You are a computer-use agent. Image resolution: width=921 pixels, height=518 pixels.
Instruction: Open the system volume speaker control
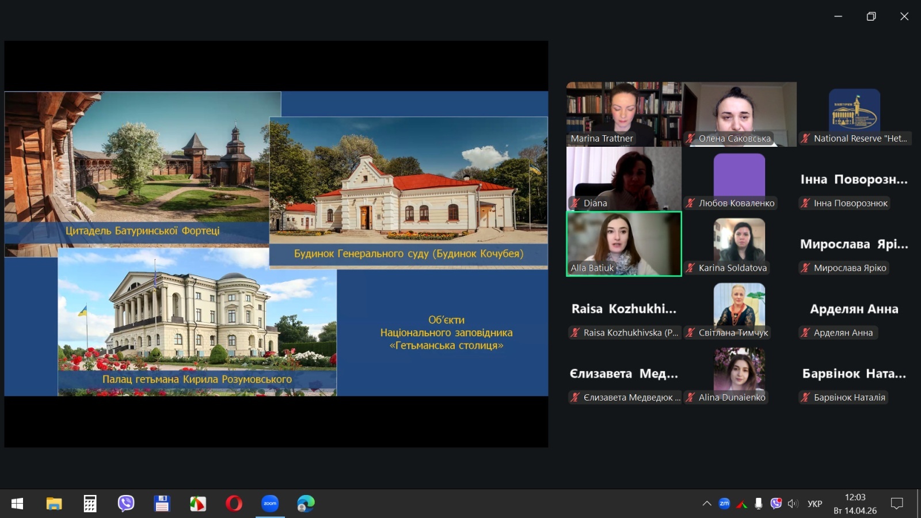point(793,504)
